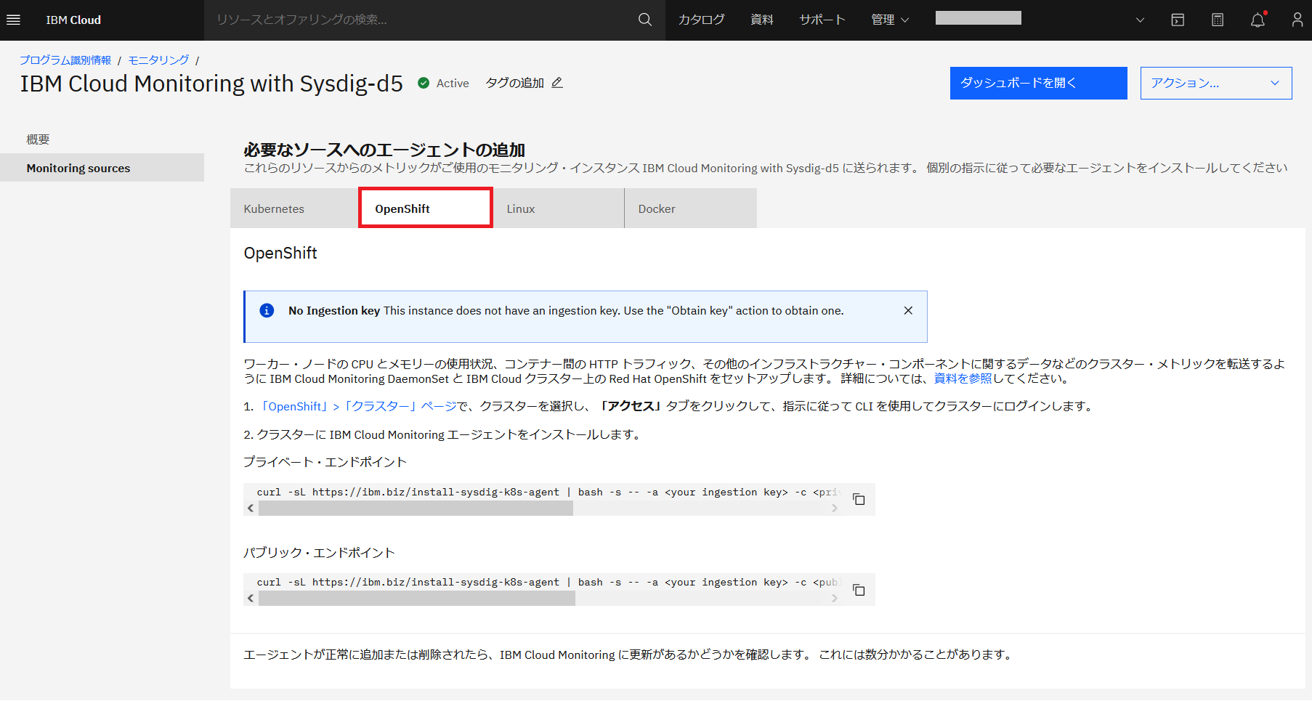Image resolution: width=1312 pixels, height=701 pixels.
Task: Open the アクション... dropdown
Action: tap(1216, 83)
